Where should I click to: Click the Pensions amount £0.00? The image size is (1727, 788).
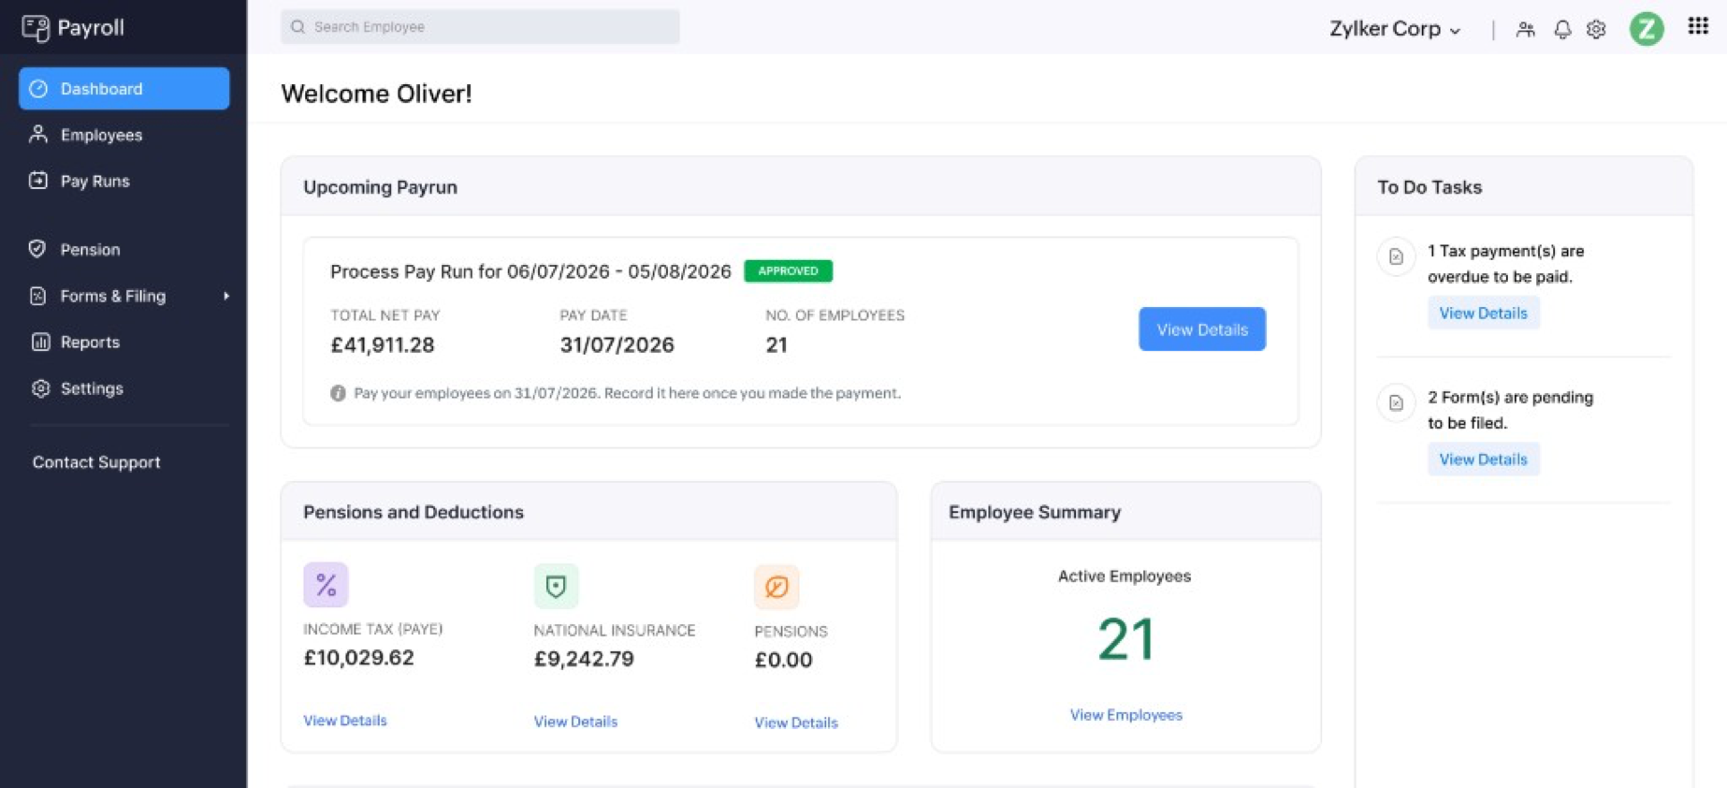tap(783, 660)
